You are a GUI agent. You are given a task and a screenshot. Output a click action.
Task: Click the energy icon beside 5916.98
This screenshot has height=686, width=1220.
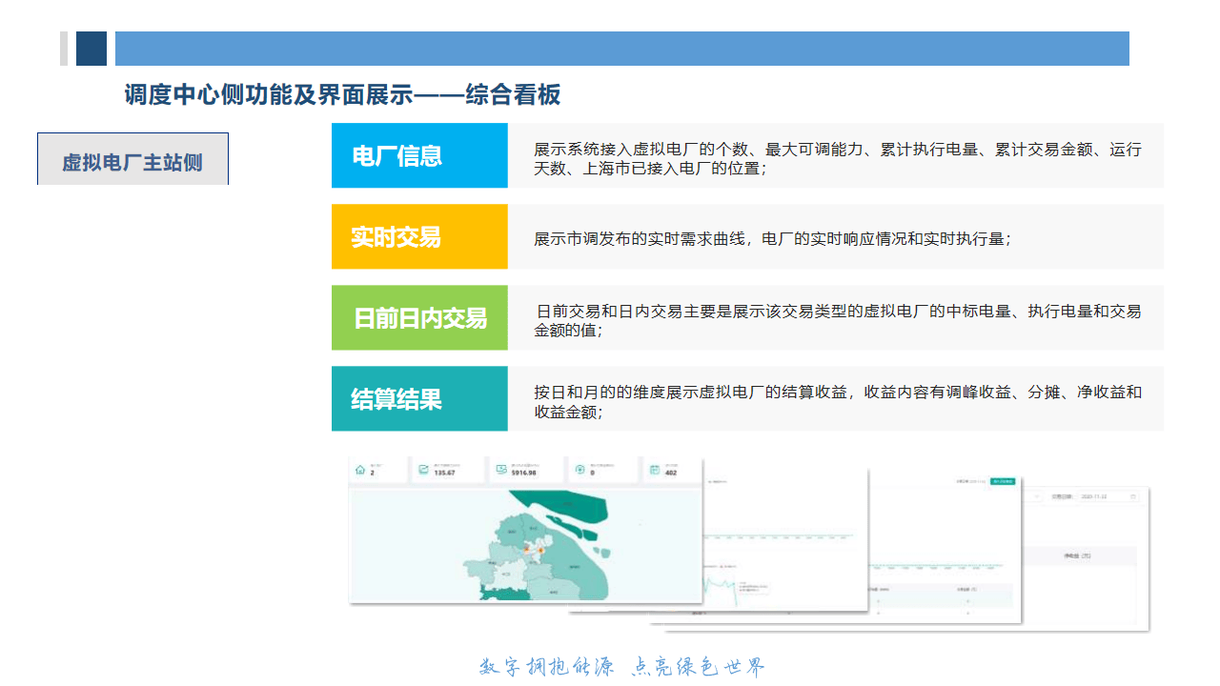500,469
